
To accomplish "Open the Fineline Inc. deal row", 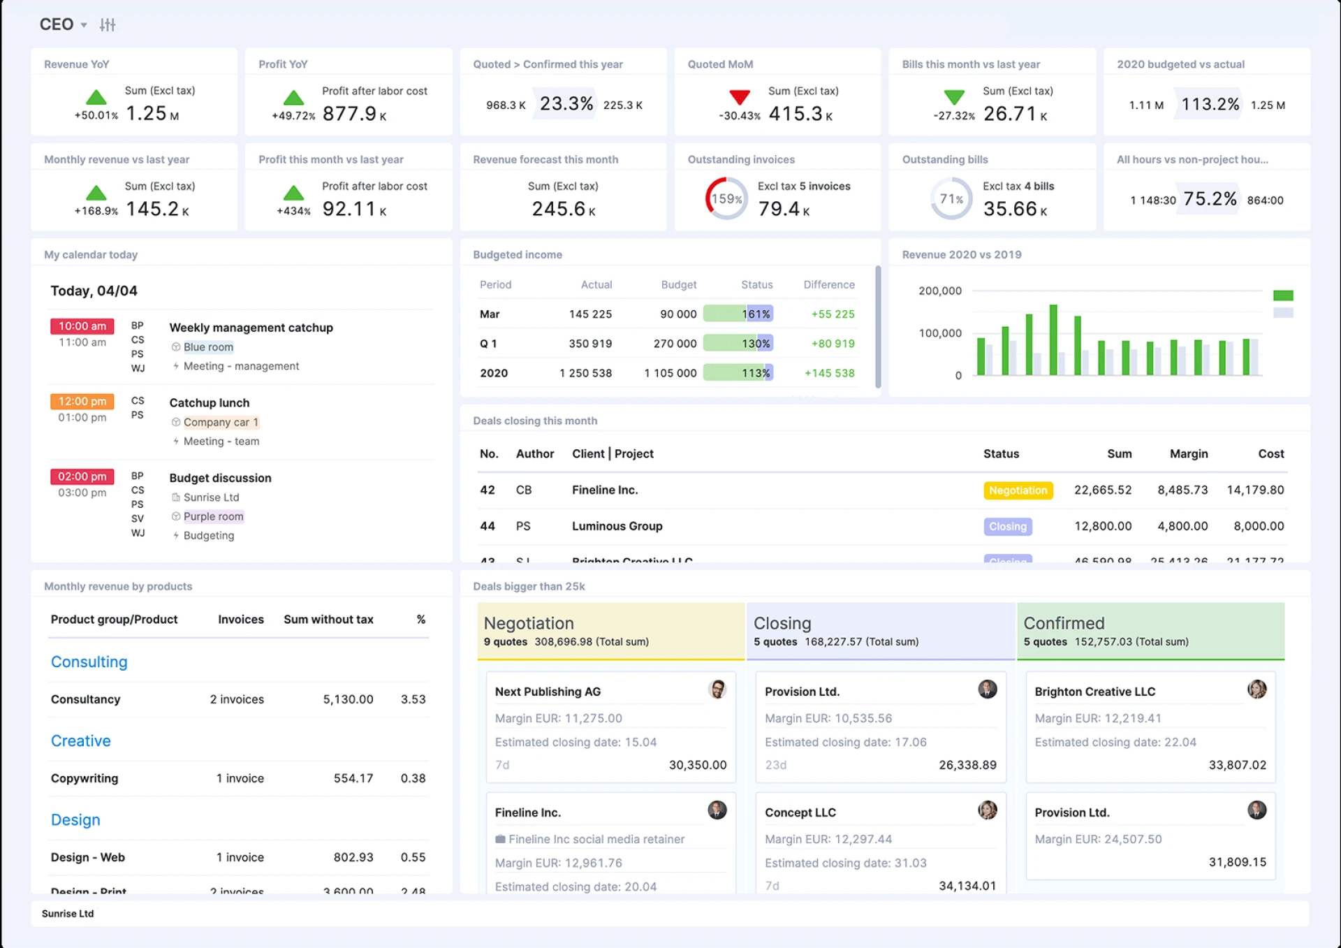I will (605, 490).
